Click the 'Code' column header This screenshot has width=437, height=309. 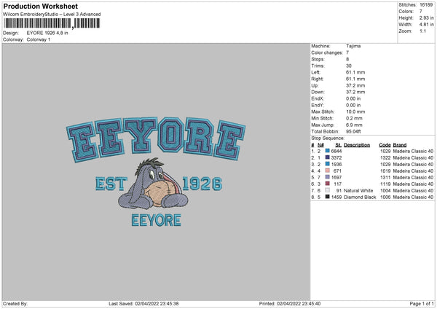coord(385,145)
